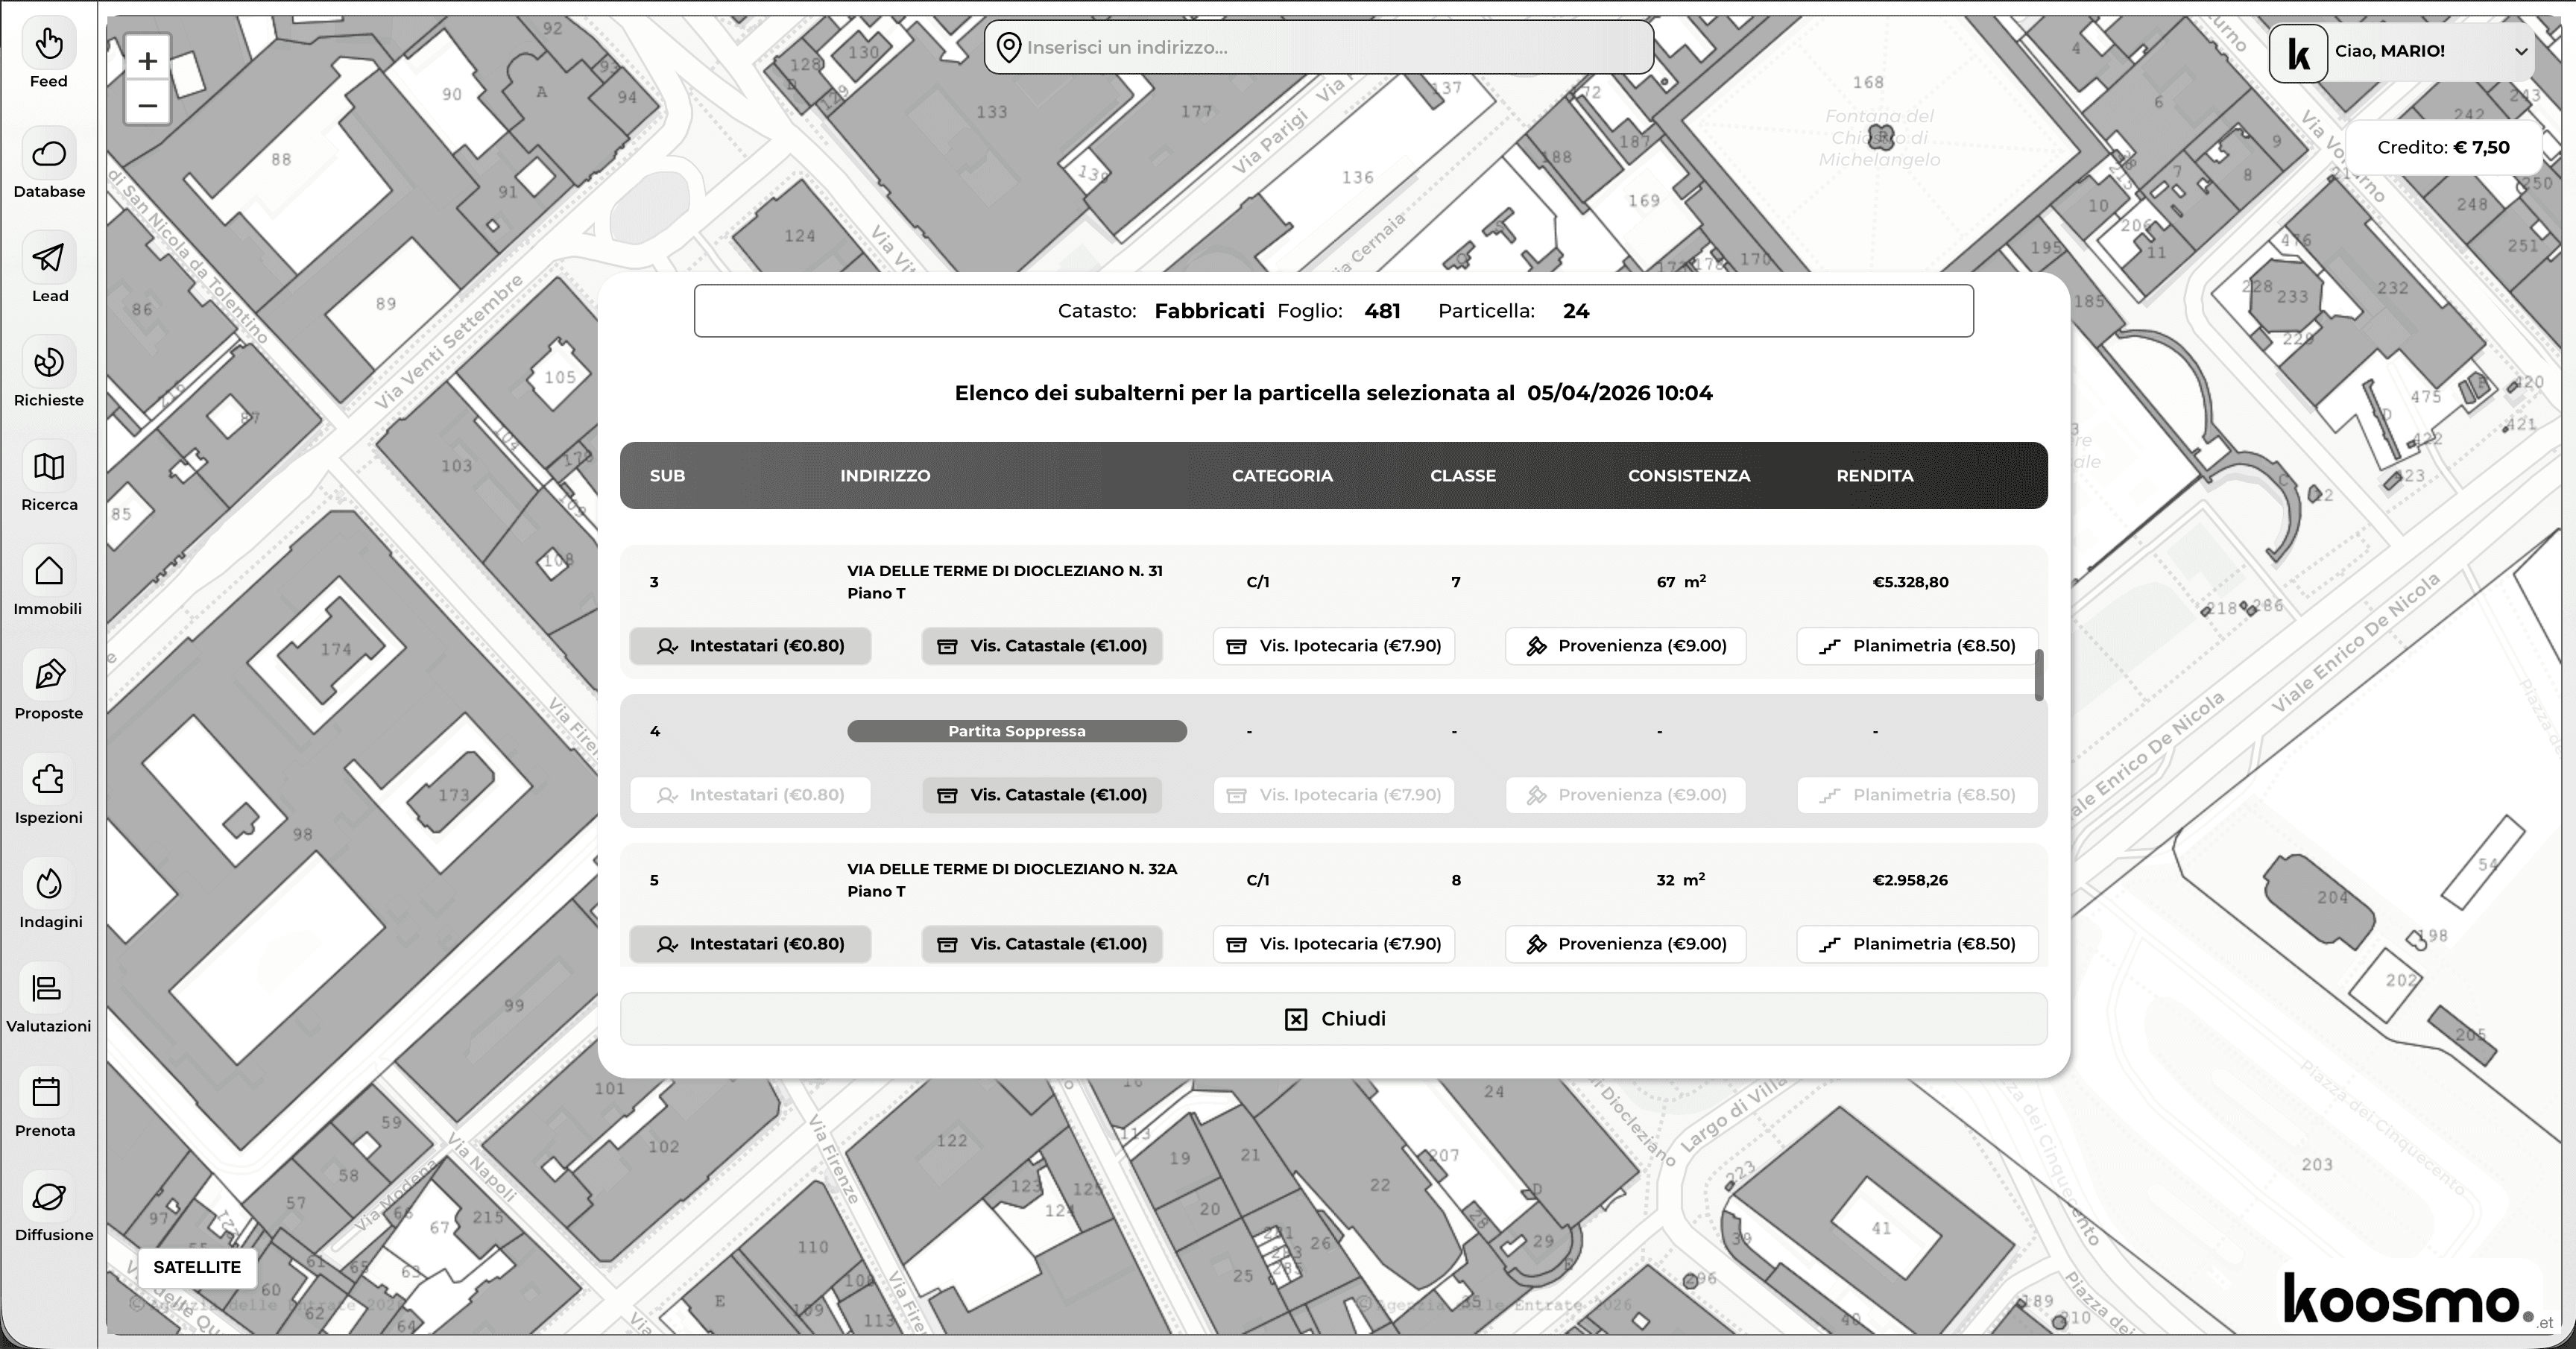Click rendita value €2.958,26
The width and height of the screenshot is (2576, 1349).
[1910, 880]
